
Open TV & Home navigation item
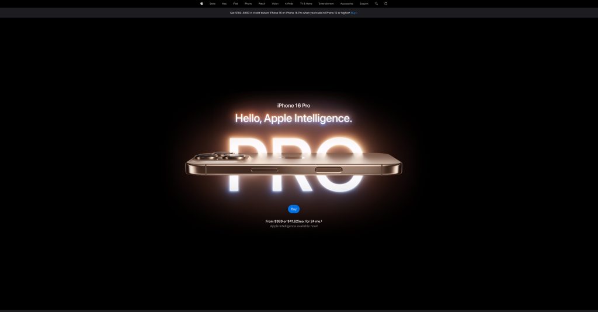point(306,4)
